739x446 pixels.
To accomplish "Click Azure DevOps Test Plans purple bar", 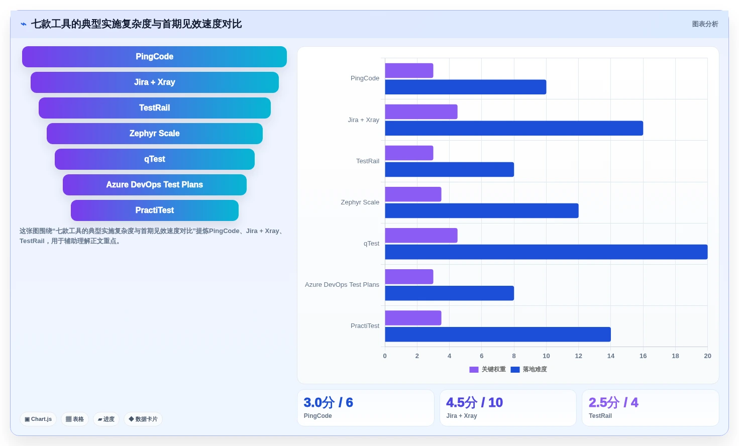I will 409,277.
